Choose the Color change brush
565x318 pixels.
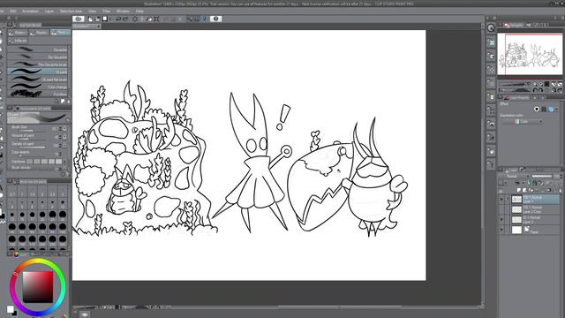click(x=37, y=87)
